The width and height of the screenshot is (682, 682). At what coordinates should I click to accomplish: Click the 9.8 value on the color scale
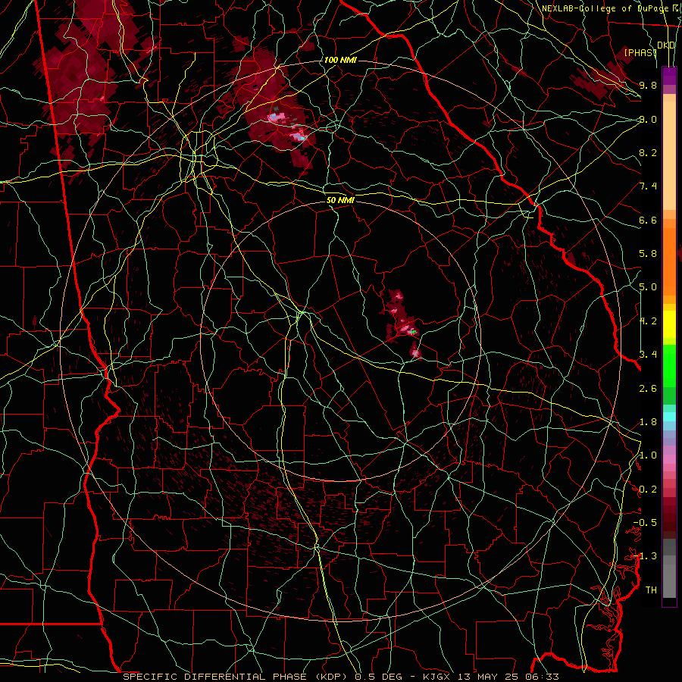click(648, 85)
